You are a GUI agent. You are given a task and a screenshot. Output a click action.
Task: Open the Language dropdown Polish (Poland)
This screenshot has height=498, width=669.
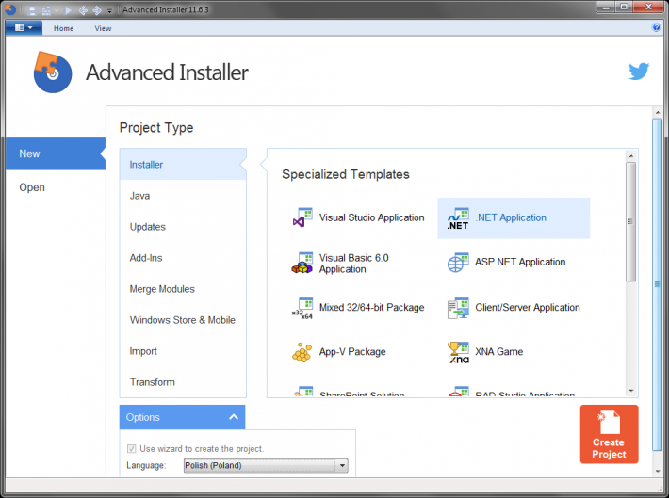[x=266, y=465]
